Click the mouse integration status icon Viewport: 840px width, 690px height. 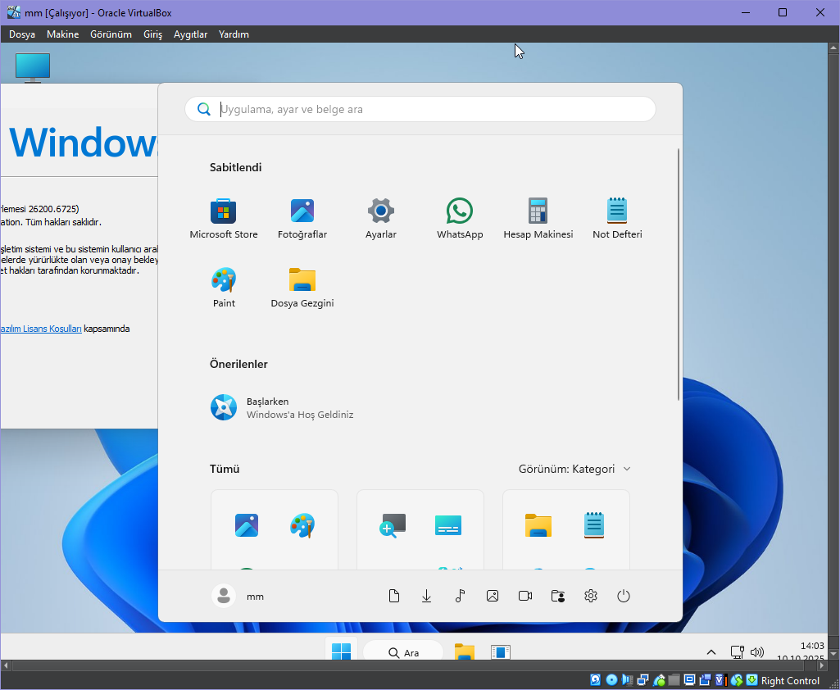pos(737,680)
